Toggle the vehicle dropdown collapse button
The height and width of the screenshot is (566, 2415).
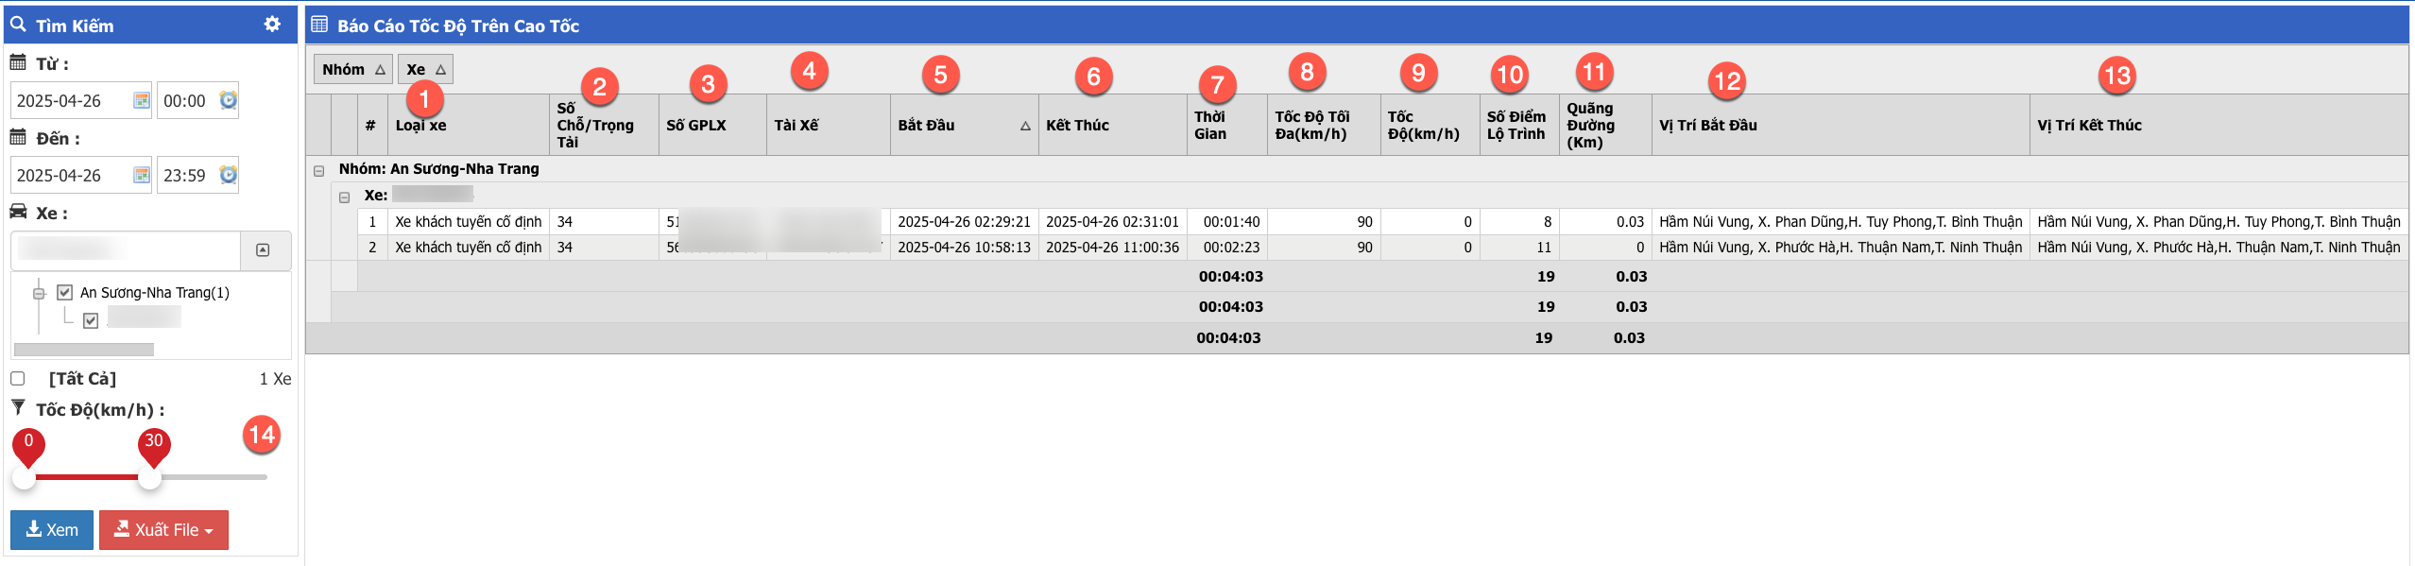click(x=263, y=250)
